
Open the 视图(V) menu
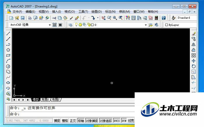click(x=44, y=12)
